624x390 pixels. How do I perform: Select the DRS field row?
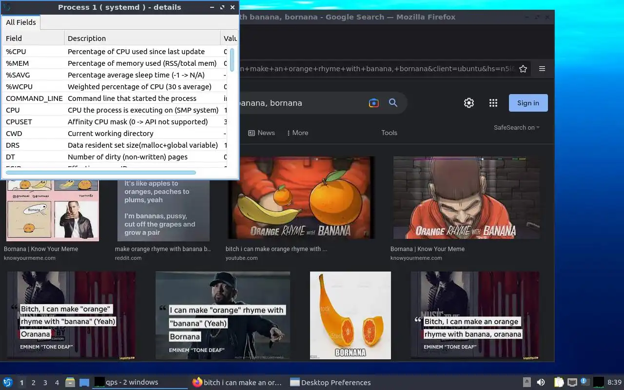point(115,145)
